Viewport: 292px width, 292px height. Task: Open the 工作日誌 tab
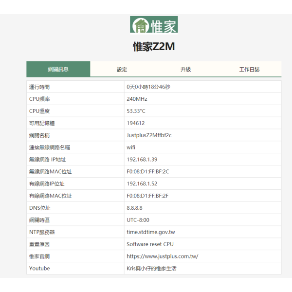coord(249,69)
